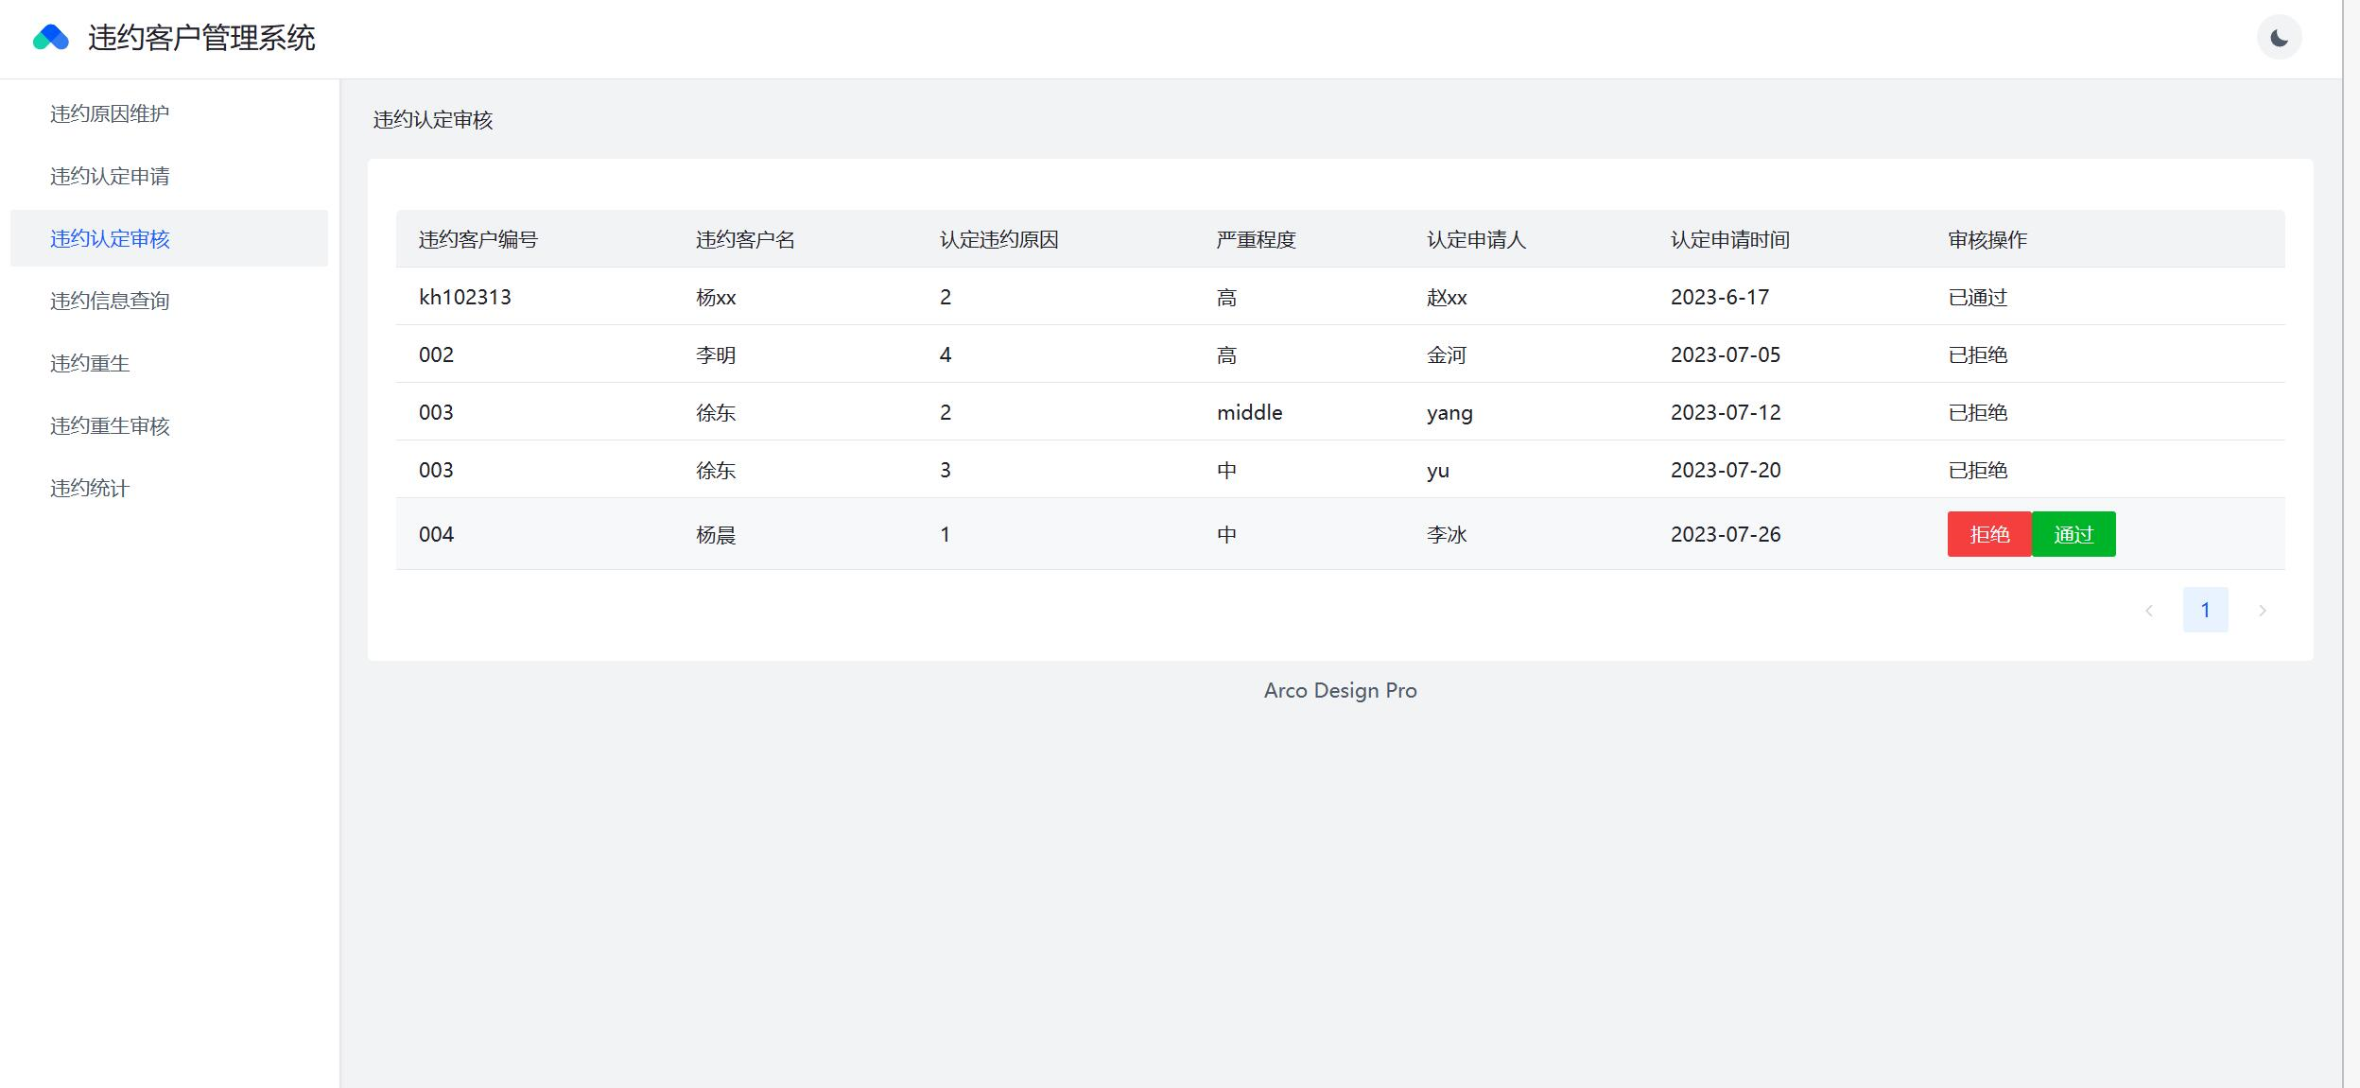2360x1088 pixels.
Task: Open 违约原因维护 menu item
Action: (x=110, y=113)
